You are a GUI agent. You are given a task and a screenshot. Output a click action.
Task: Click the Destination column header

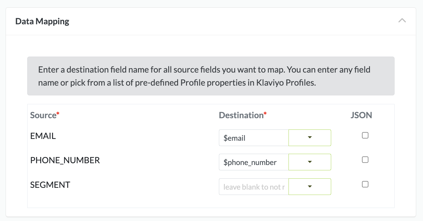click(x=241, y=115)
